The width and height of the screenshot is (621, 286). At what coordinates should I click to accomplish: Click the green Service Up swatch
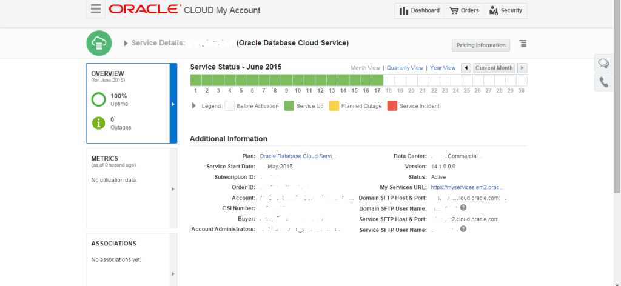(x=289, y=106)
